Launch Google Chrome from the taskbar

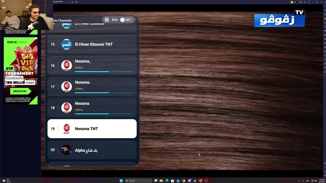click(184, 181)
